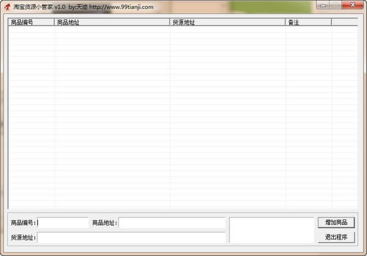This screenshot has height=256, width=367.
Task: Click the 商品编号 label beside the input
Action: [x=23, y=223]
